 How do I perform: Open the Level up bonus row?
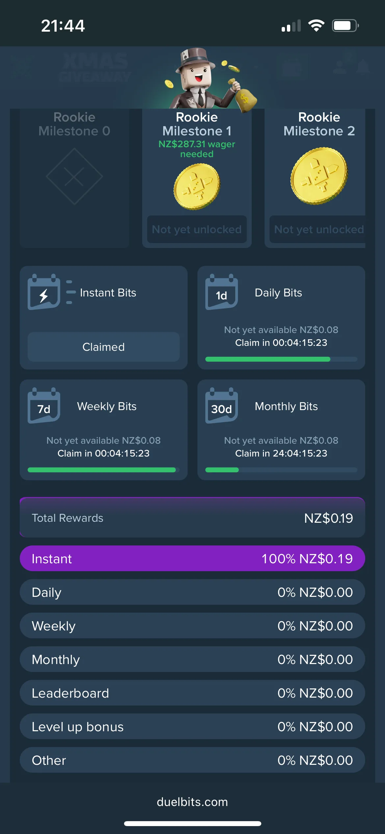[192, 727]
